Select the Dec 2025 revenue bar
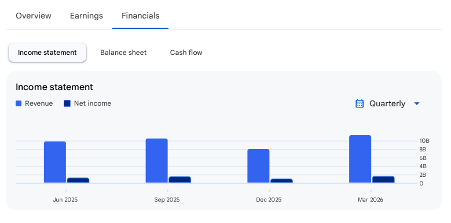Screen dimensions: 451x223 coord(258,166)
